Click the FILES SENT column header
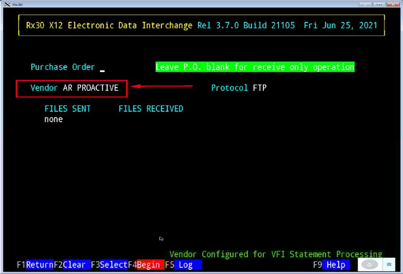 67,109
